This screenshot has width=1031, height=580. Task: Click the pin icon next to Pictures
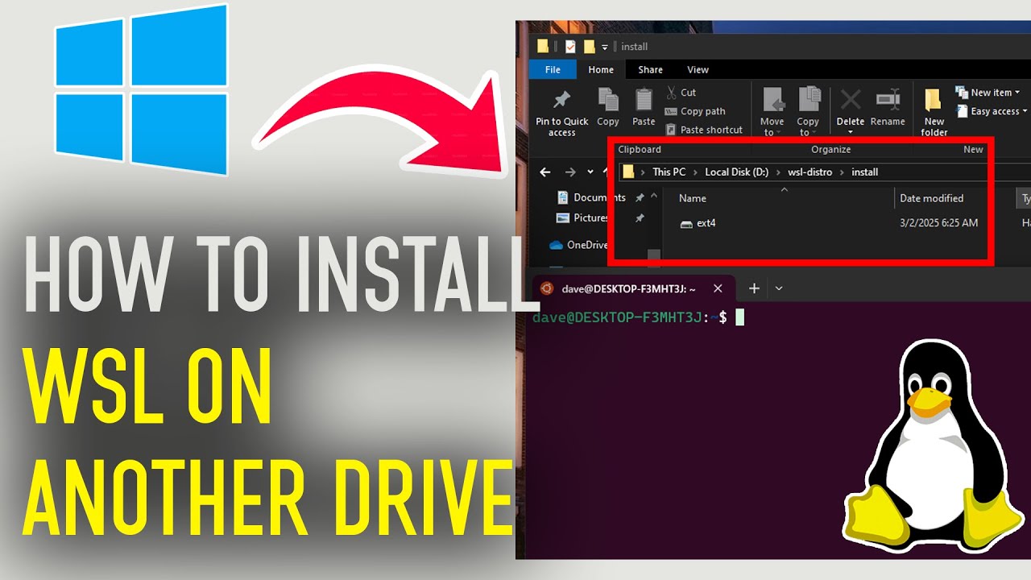pyautogui.click(x=640, y=218)
